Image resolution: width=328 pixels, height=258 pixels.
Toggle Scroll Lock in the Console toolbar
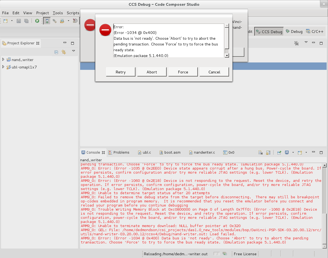268,153
